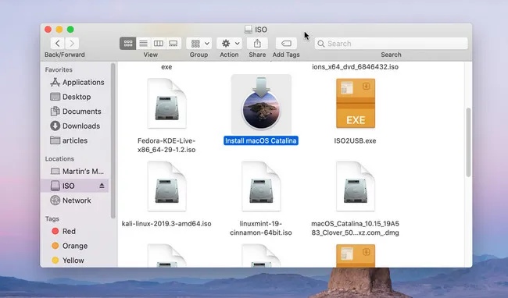Image resolution: width=508 pixels, height=298 pixels.
Task: Click the kali-linux-2019.3-amd64.iso file name
Action: (x=166, y=224)
